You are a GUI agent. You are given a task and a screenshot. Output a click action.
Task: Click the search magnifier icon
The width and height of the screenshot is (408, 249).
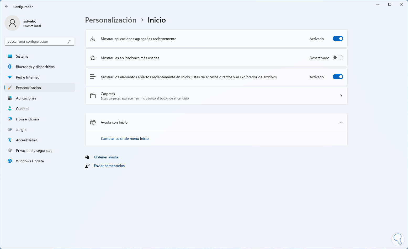click(x=70, y=41)
